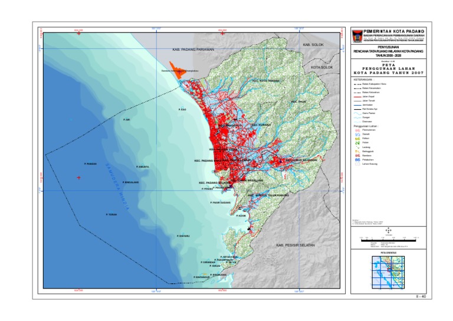Click the Kebun legend symbol
This screenshot has height=321, width=453.
pyautogui.click(x=357, y=139)
